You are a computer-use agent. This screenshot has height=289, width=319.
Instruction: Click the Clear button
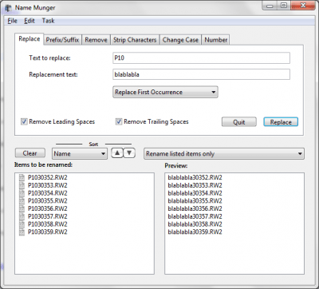click(30, 153)
